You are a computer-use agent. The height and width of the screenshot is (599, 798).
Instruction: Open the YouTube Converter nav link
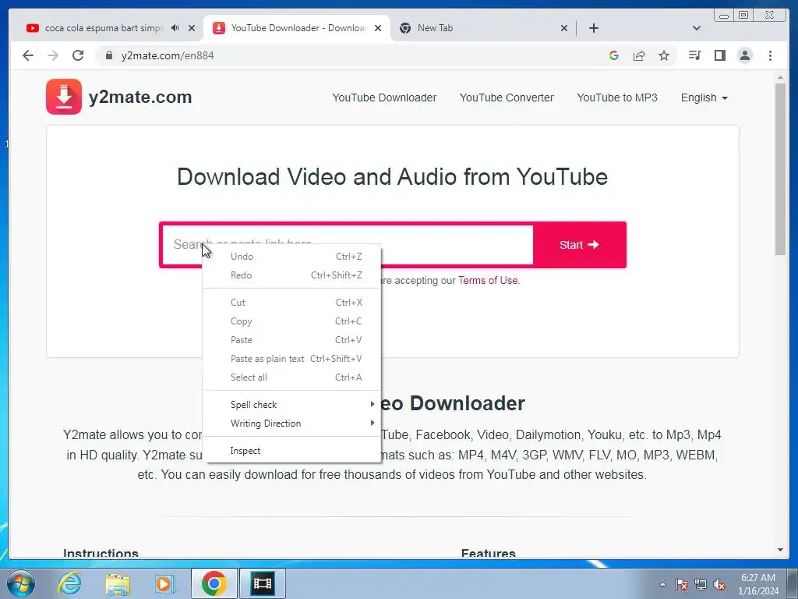tap(507, 97)
